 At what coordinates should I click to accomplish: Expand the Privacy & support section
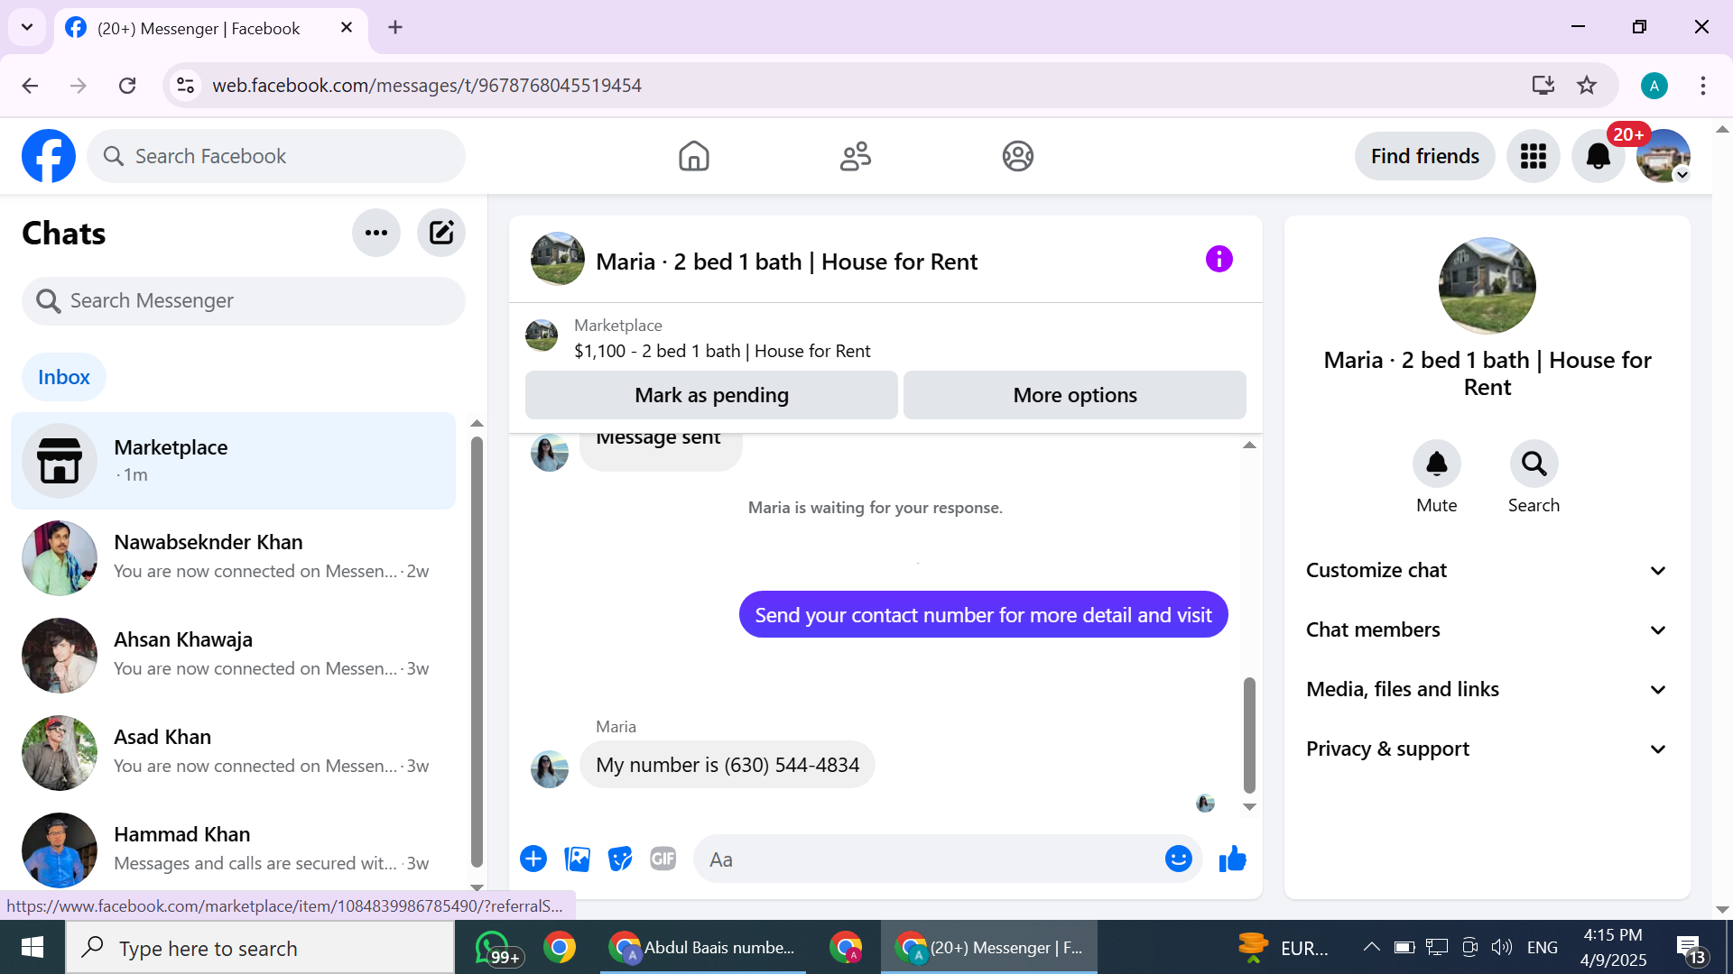pyautogui.click(x=1487, y=749)
